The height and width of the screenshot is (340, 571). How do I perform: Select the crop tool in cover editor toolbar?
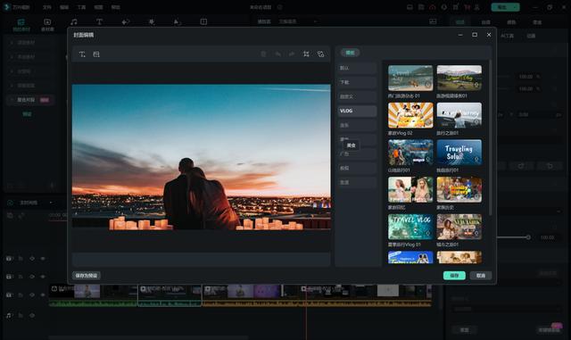[x=306, y=54]
